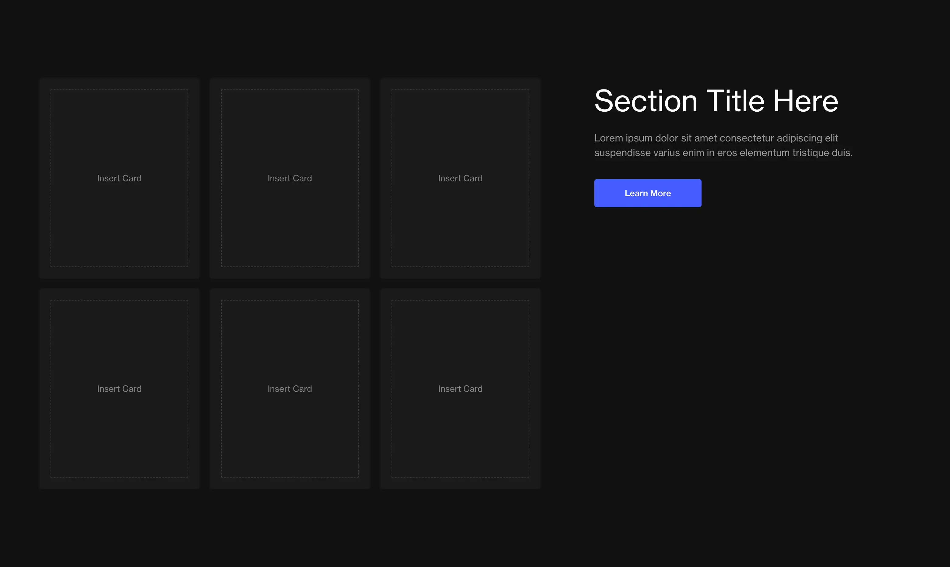Image resolution: width=950 pixels, height=567 pixels.
Task: Click the words dolor sit amet
Action: [685, 138]
